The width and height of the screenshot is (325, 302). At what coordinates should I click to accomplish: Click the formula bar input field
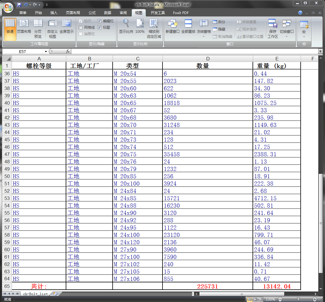[194, 51]
